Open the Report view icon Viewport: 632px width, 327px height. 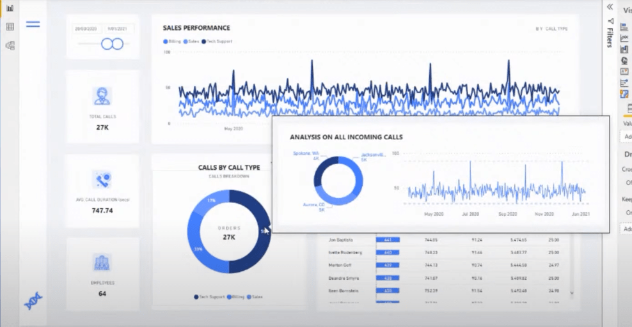point(10,8)
